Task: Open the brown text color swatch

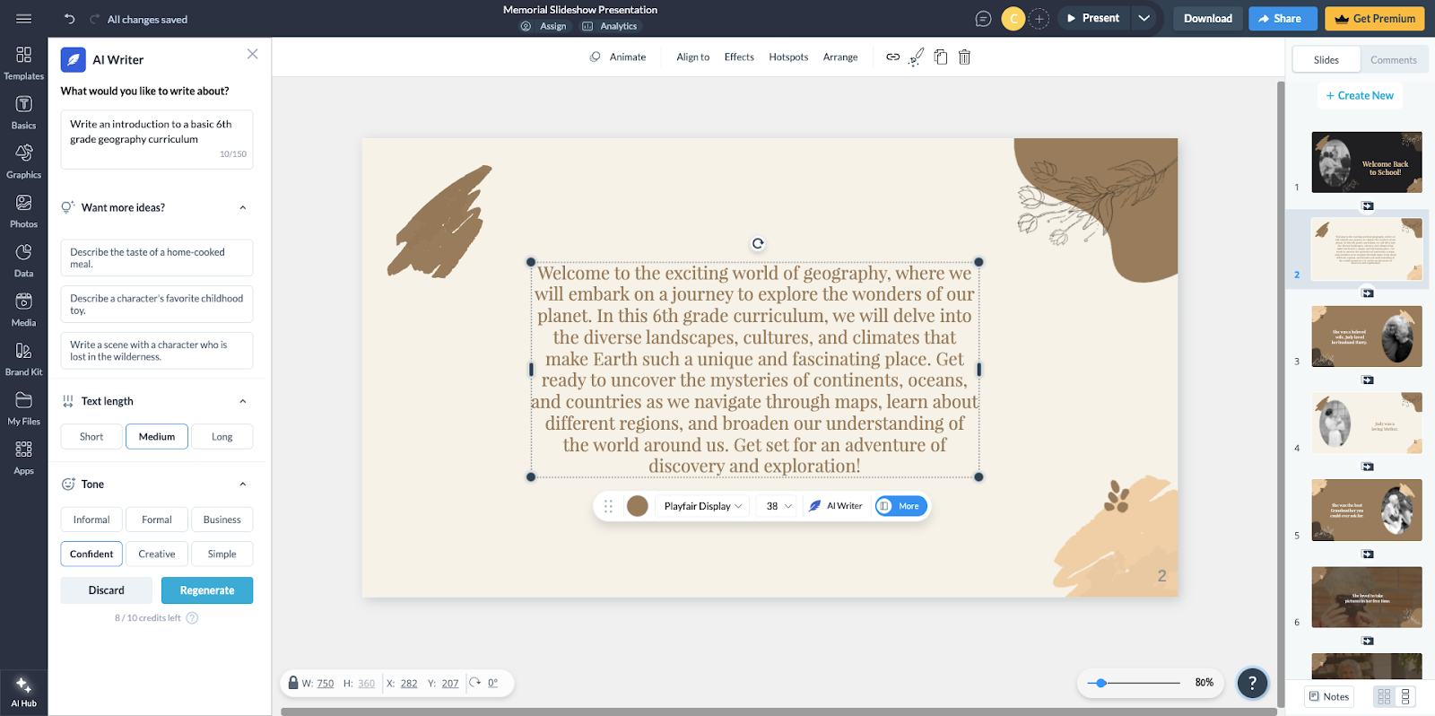Action: tap(637, 506)
